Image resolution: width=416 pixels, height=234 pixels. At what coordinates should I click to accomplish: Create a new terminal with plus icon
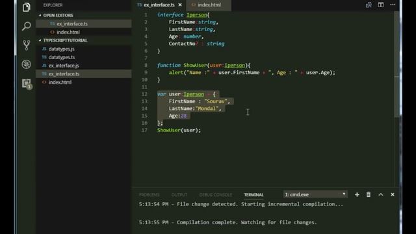coord(357,194)
